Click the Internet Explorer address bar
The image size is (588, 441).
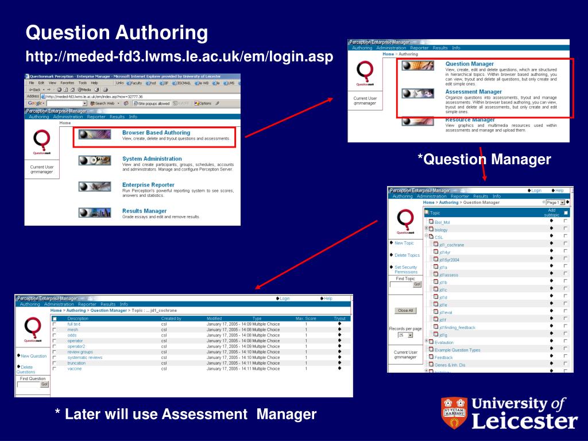pos(140,96)
